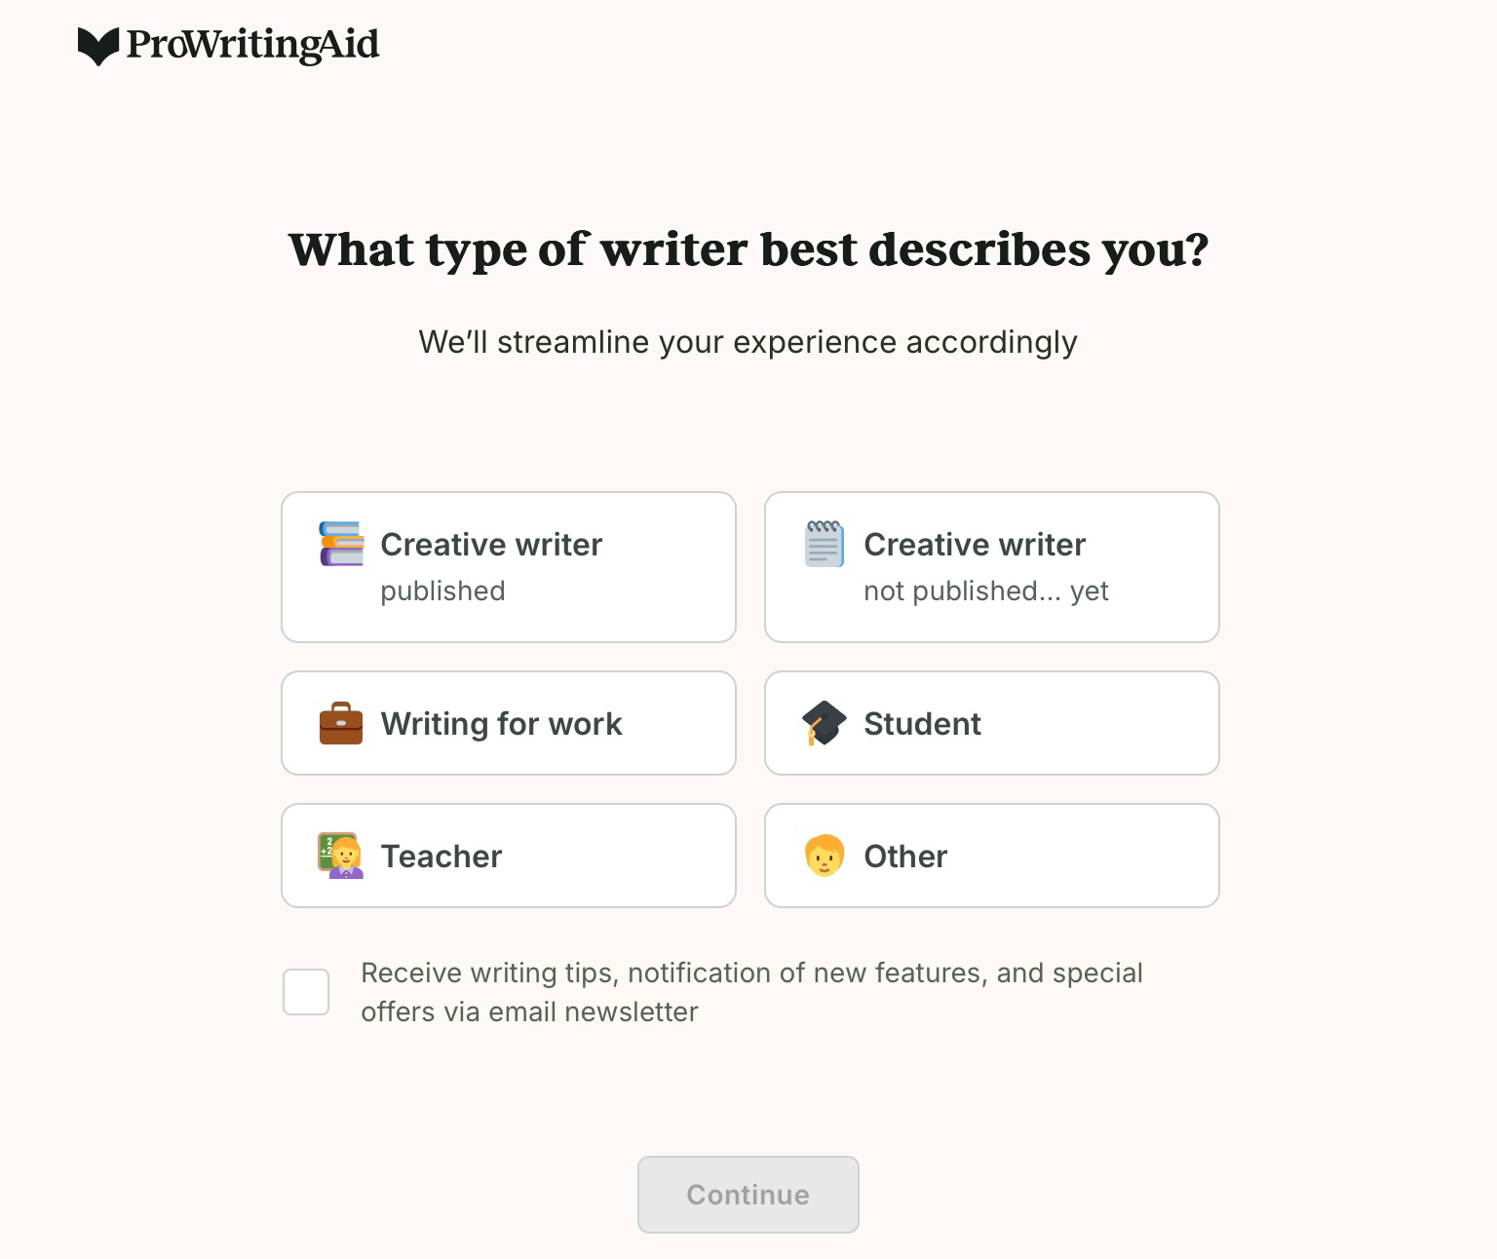This screenshot has width=1497, height=1259.
Task: Click the streamline experience subtitle text
Action: click(748, 342)
